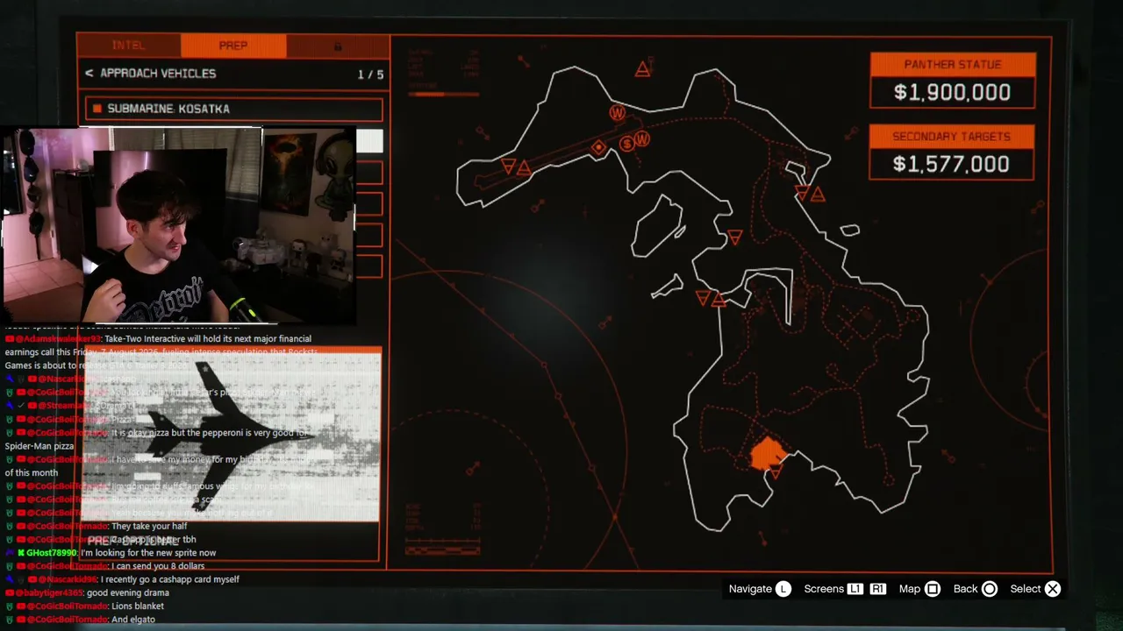Click the circle Back button icon

pyautogui.click(x=990, y=589)
